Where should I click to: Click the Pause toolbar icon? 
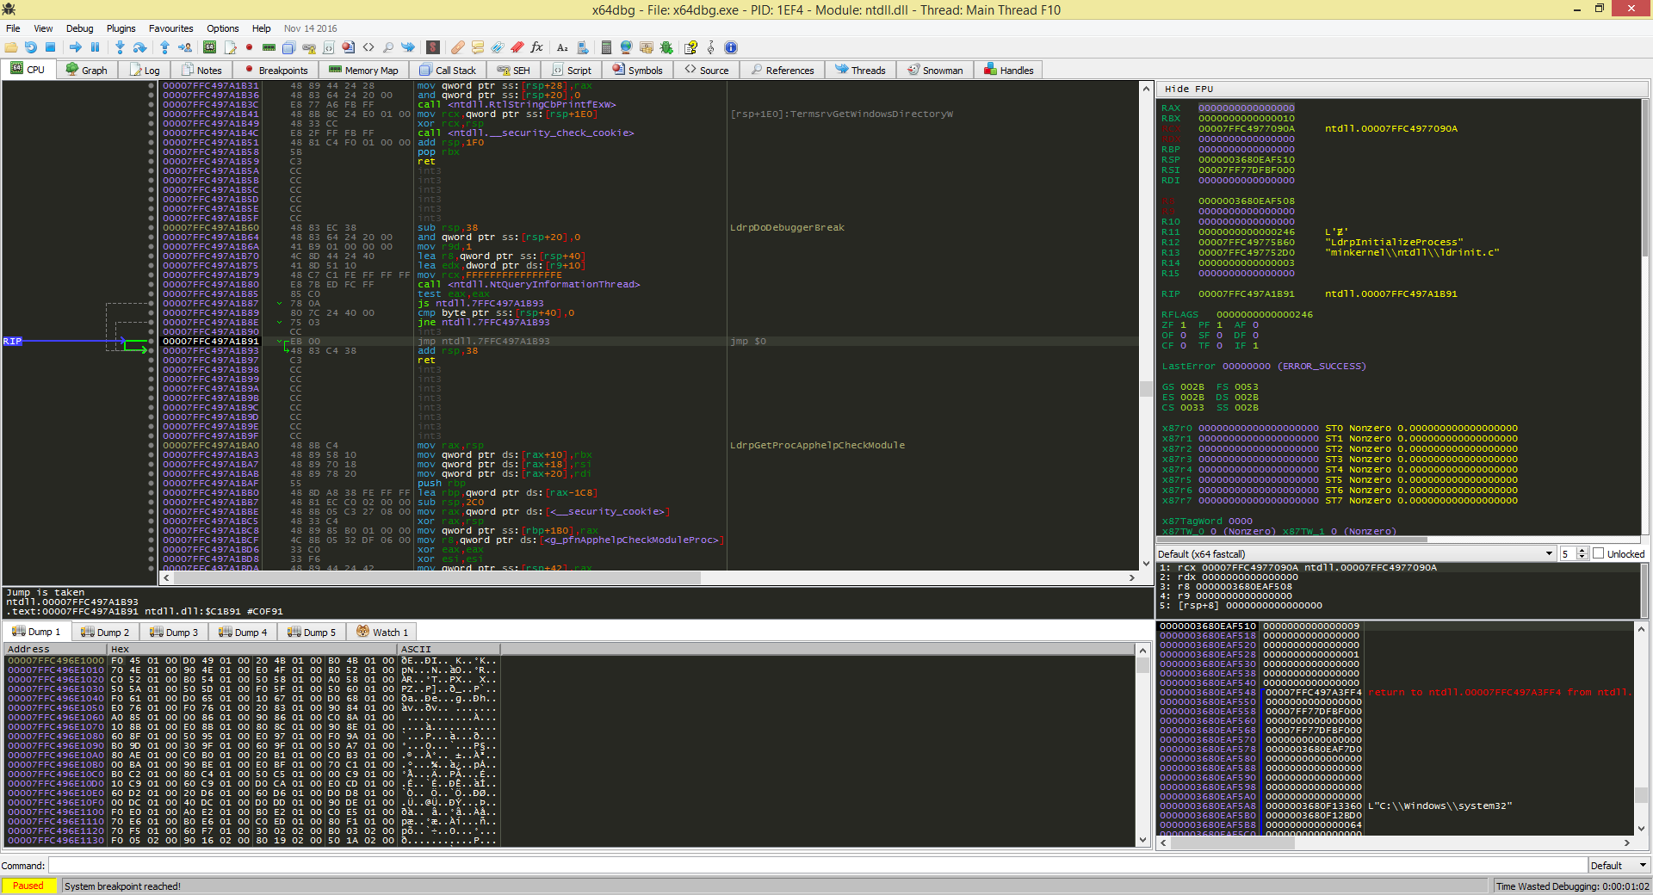95,47
